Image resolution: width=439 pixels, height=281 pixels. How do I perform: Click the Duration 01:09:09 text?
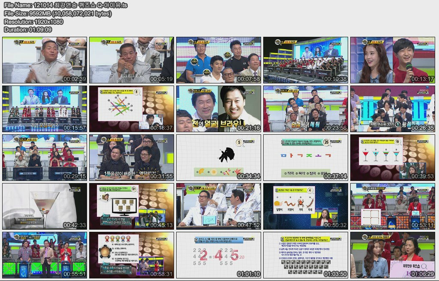coord(27,30)
